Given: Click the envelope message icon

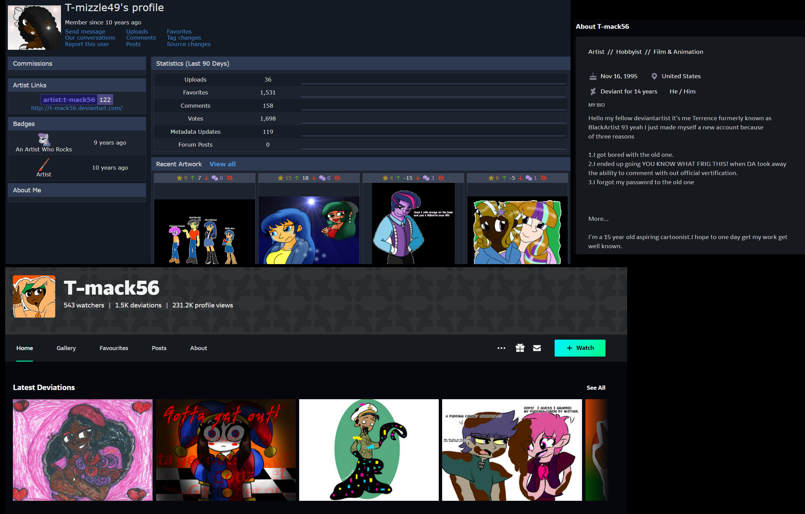Looking at the screenshot, I should point(537,348).
